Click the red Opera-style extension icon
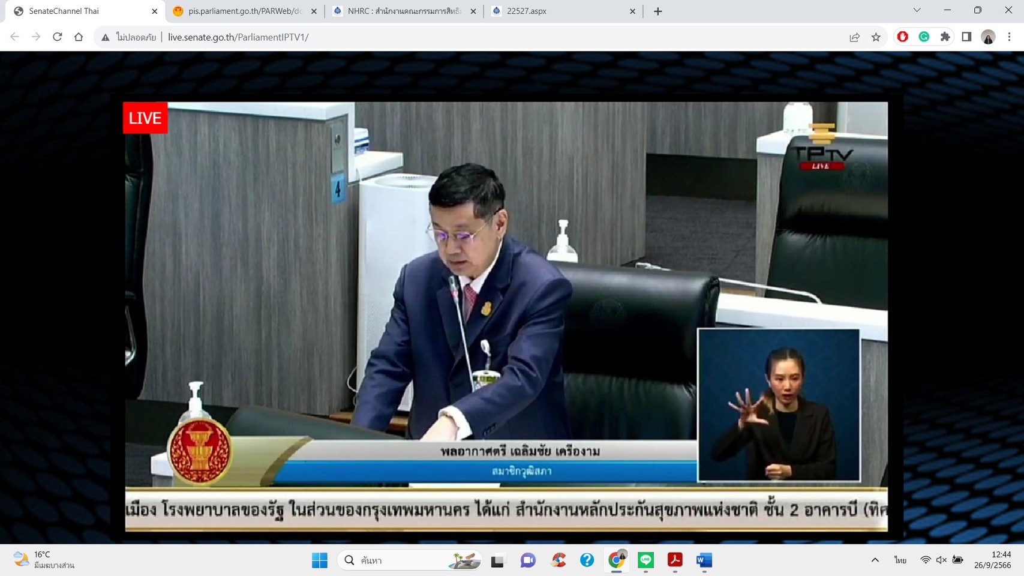The height and width of the screenshot is (576, 1024). [x=902, y=37]
